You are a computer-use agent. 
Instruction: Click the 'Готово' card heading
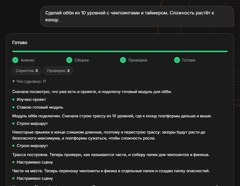20,43
